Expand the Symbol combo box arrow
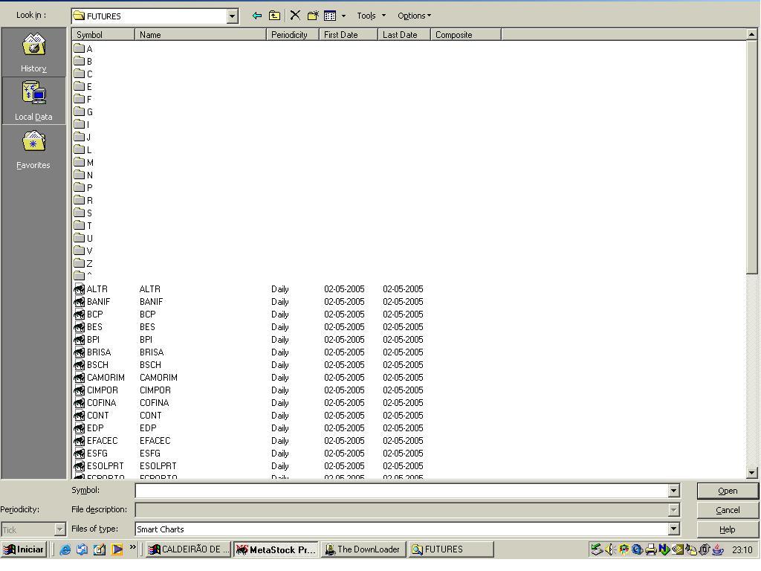The width and height of the screenshot is (761, 571). click(x=673, y=491)
